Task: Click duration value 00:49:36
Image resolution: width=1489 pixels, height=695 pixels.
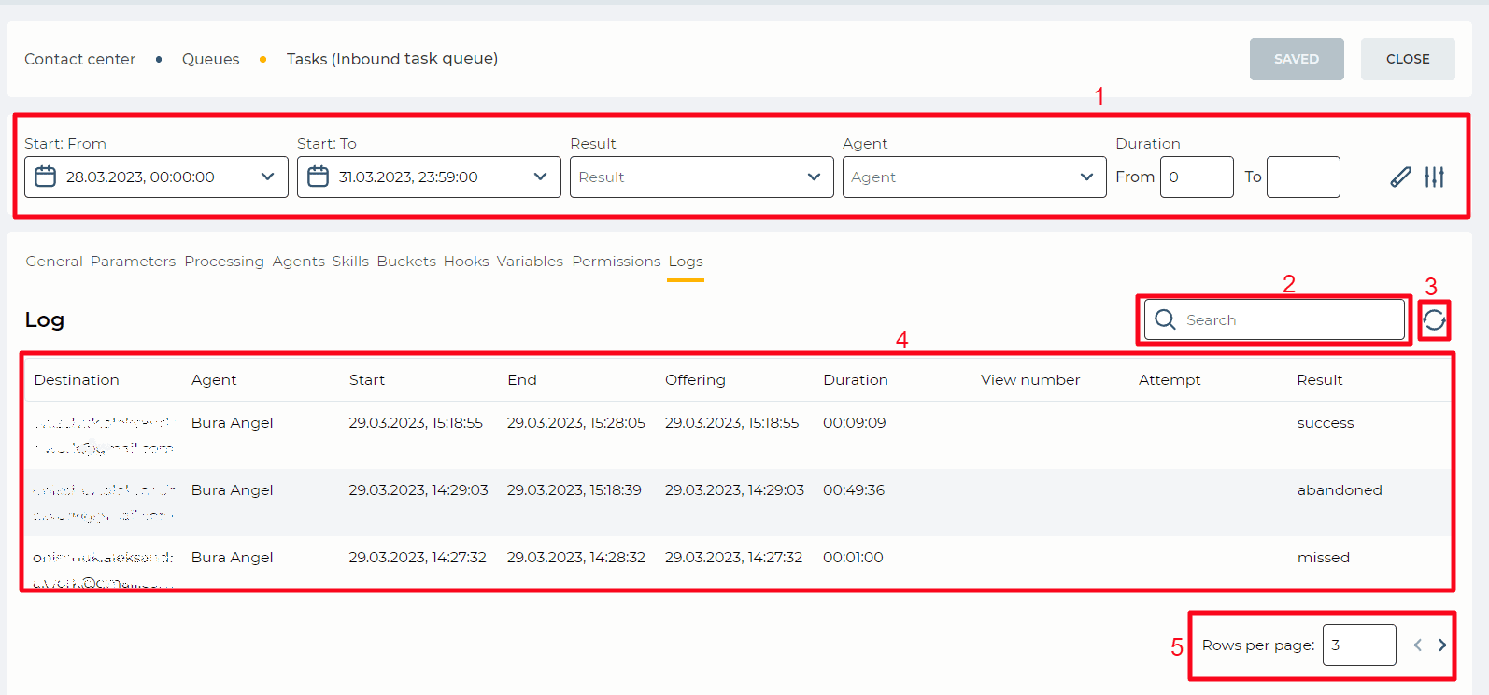Action: [x=854, y=490]
